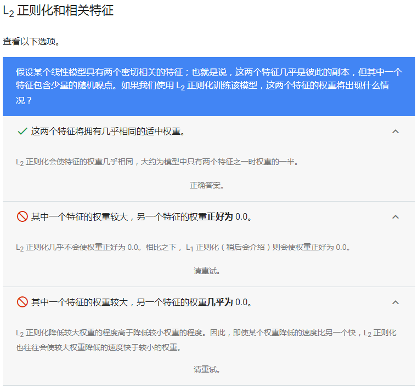418x389 pixels.
Task: Click the red prohibited icon beside the 几乎为 0.0 option
Action: click(22, 302)
